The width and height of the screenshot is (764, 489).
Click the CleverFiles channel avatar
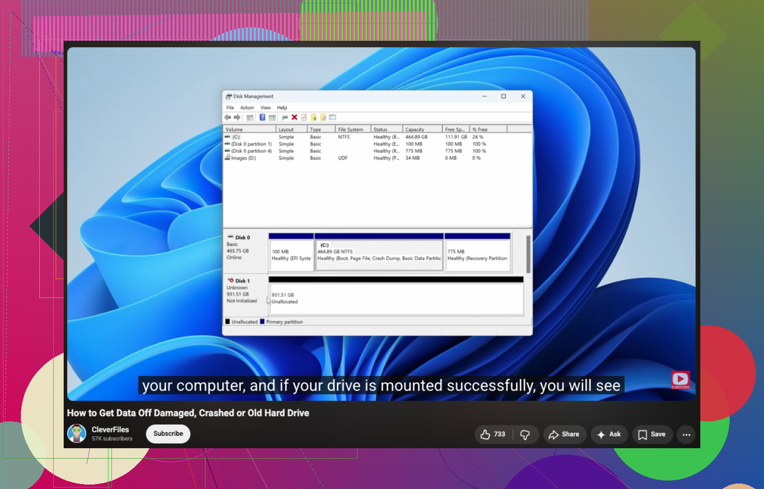77,433
